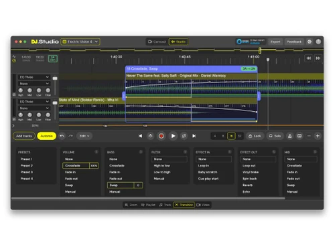Toggle the Lock button
335x251 pixels.
coord(255,136)
